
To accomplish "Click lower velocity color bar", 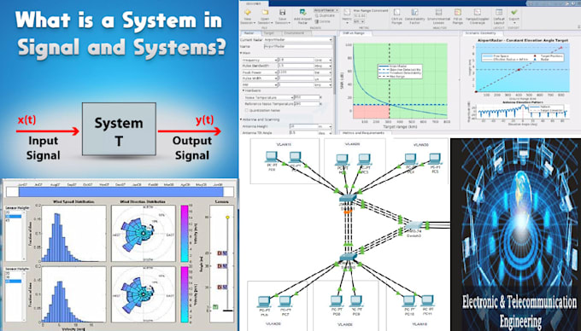I will click(185, 294).
